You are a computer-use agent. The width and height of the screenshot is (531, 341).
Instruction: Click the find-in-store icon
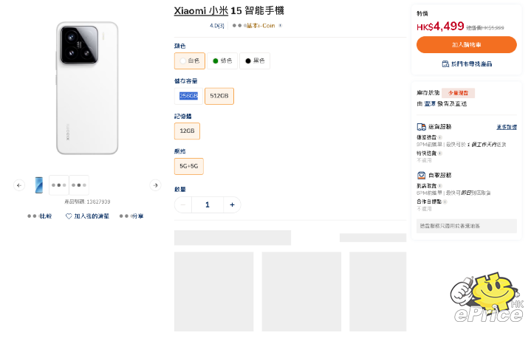coord(445,64)
